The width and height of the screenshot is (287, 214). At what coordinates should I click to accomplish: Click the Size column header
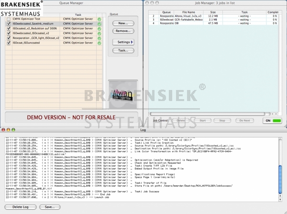pos(213,12)
